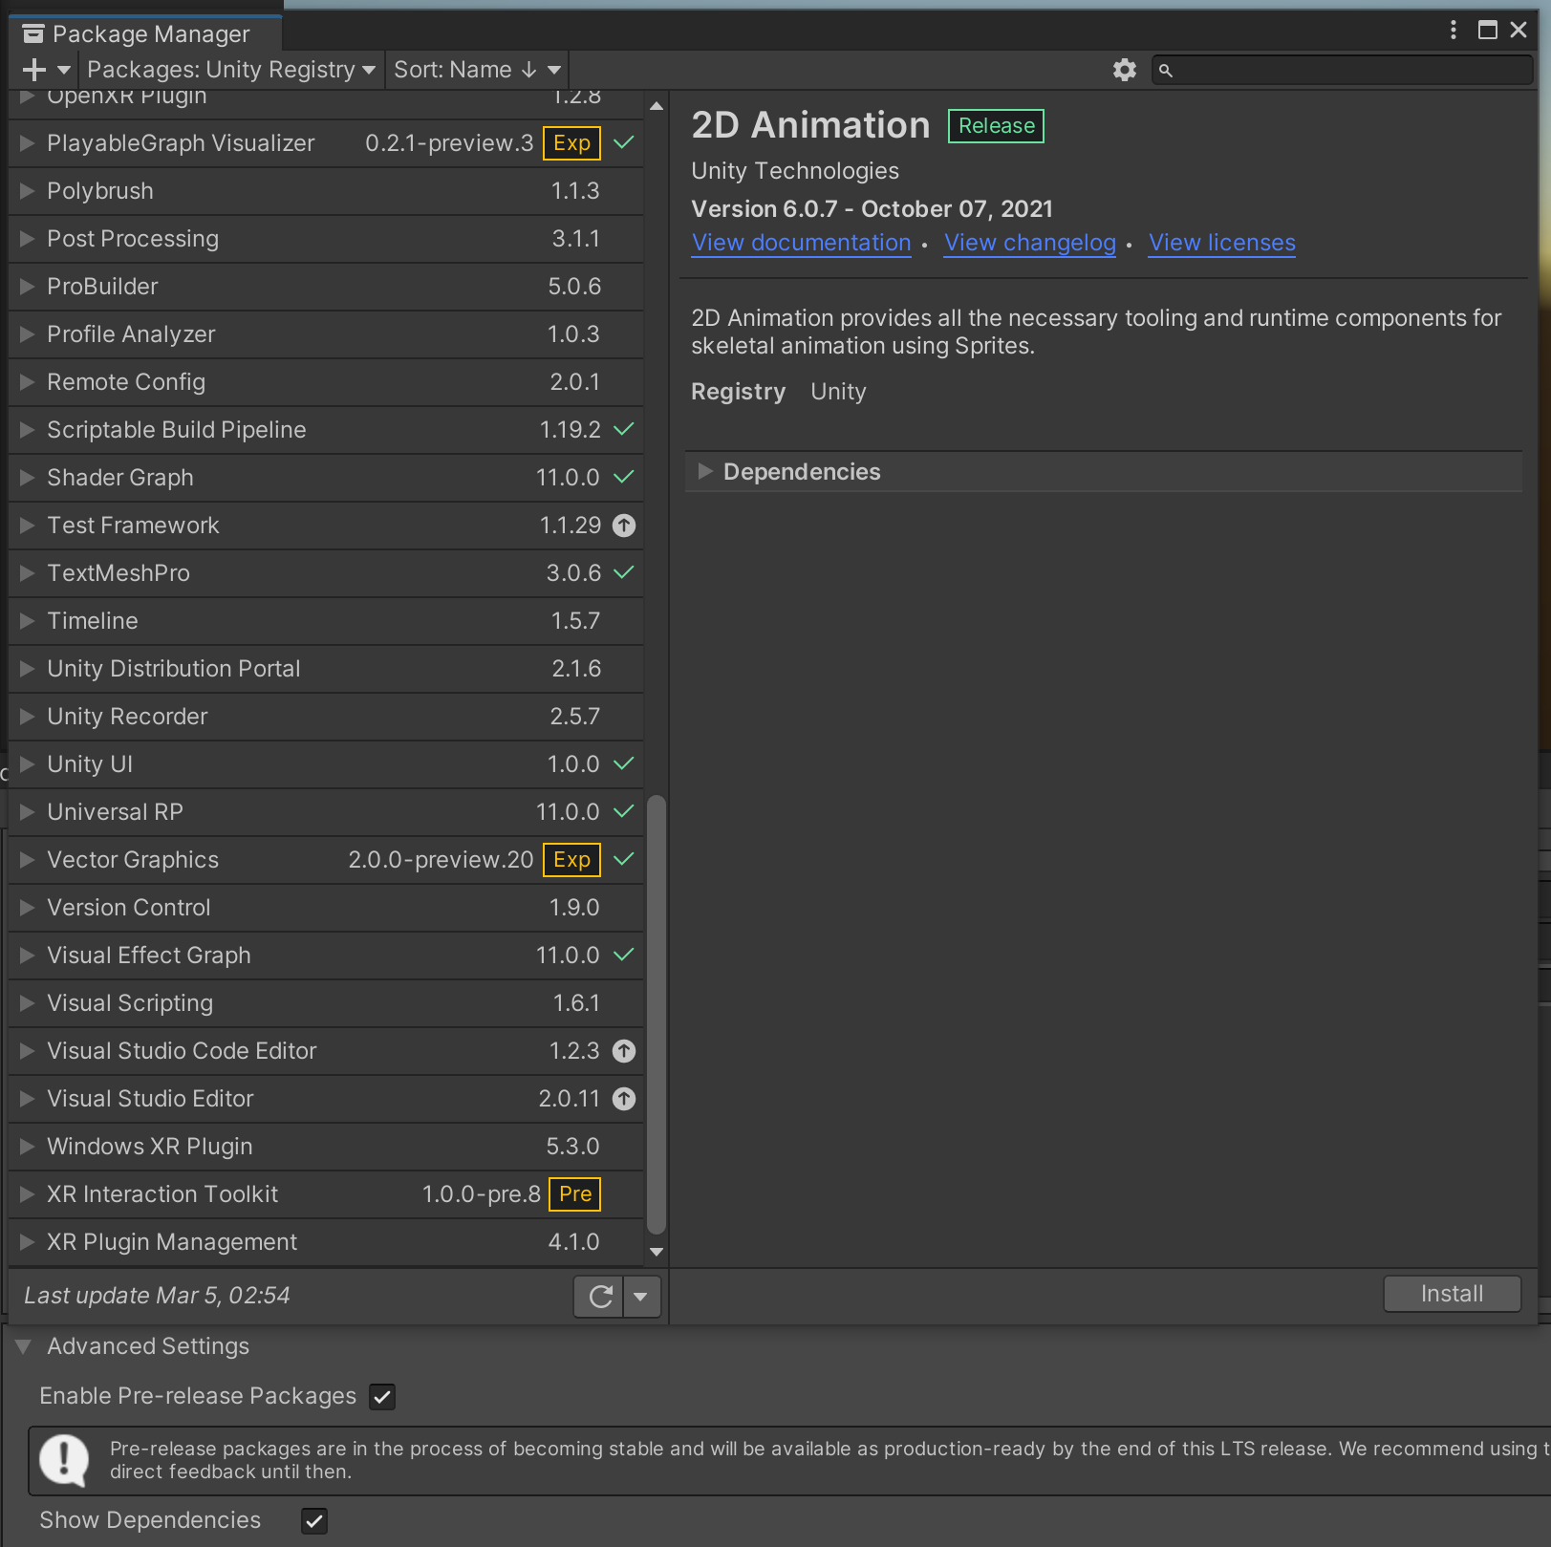
Task: Click the Exp tag on PlayableGraph Visualizer
Action: (571, 143)
